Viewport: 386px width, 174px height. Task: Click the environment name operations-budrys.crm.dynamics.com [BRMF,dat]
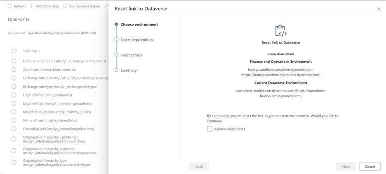point(62,33)
